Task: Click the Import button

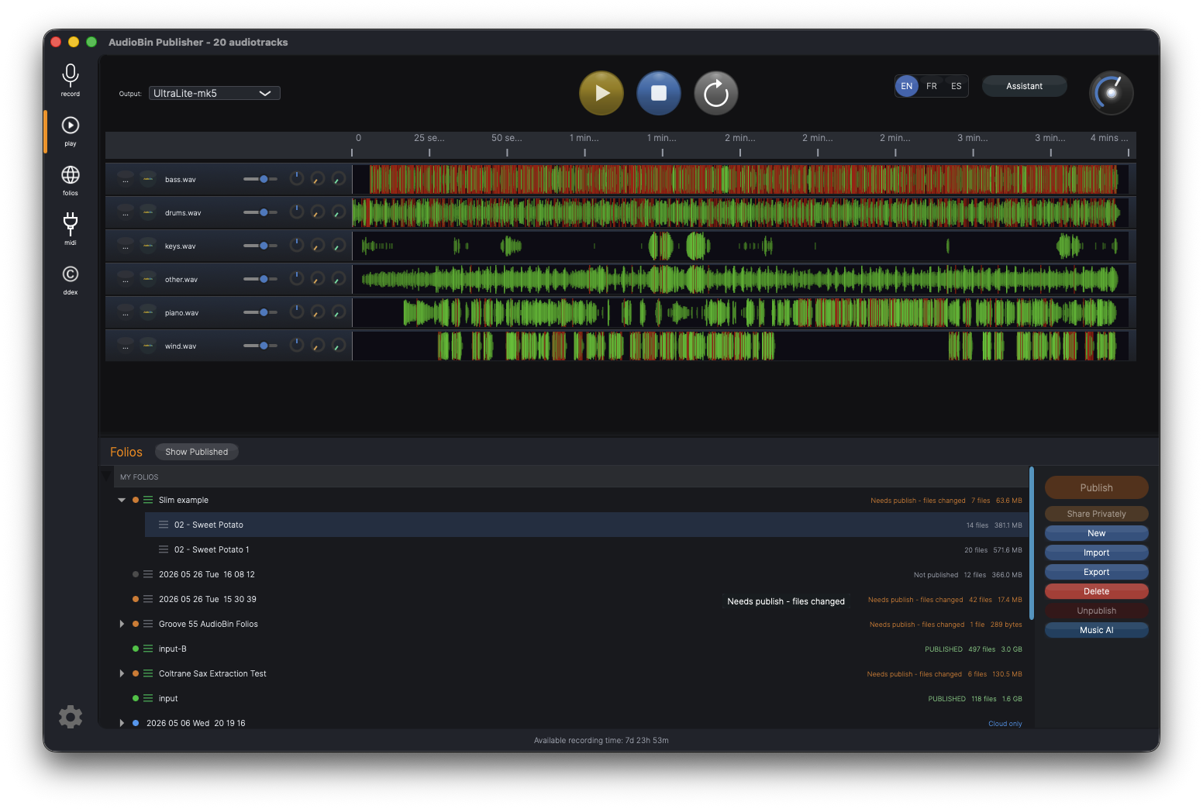Action: [x=1097, y=553]
